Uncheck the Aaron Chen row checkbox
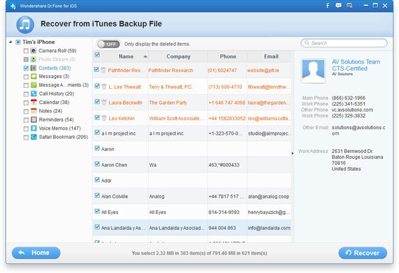 point(97,164)
